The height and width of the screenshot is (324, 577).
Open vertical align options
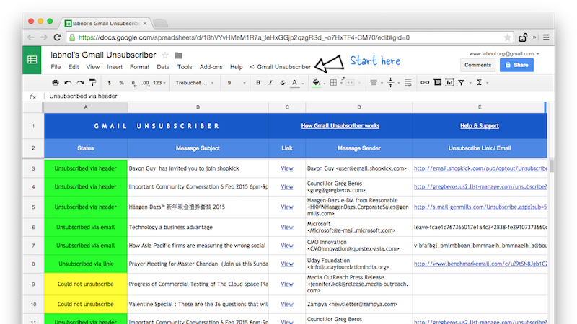pos(391,83)
